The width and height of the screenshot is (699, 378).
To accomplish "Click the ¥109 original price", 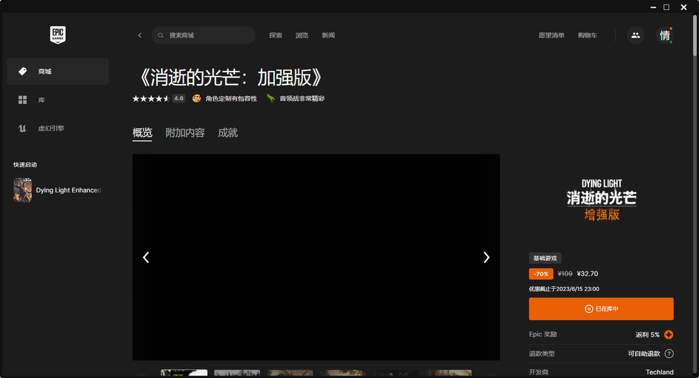I will click(565, 274).
